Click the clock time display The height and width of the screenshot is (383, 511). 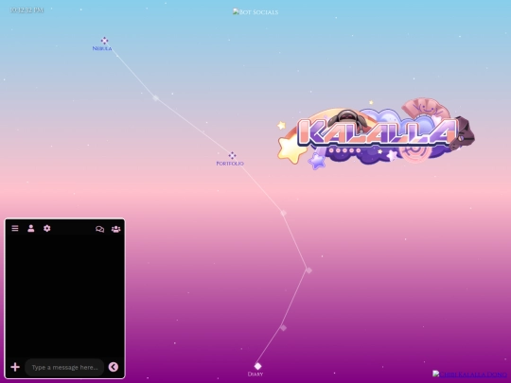pos(26,10)
